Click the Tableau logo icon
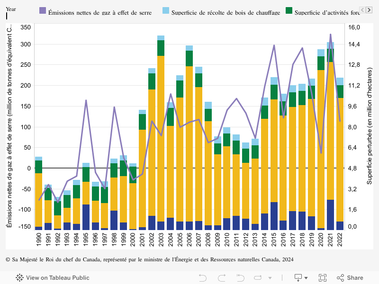 coord(20,278)
